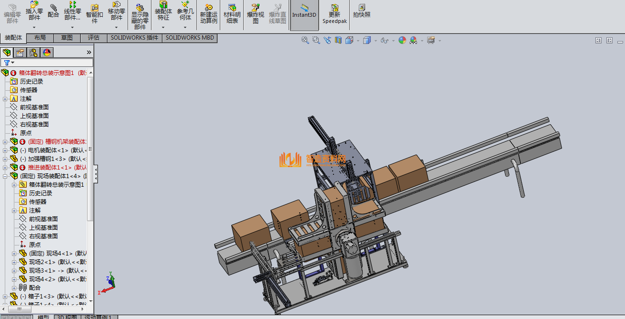
Task: Open the 插入零部件 dropdown arrow
Action: click(x=34, y=28)
